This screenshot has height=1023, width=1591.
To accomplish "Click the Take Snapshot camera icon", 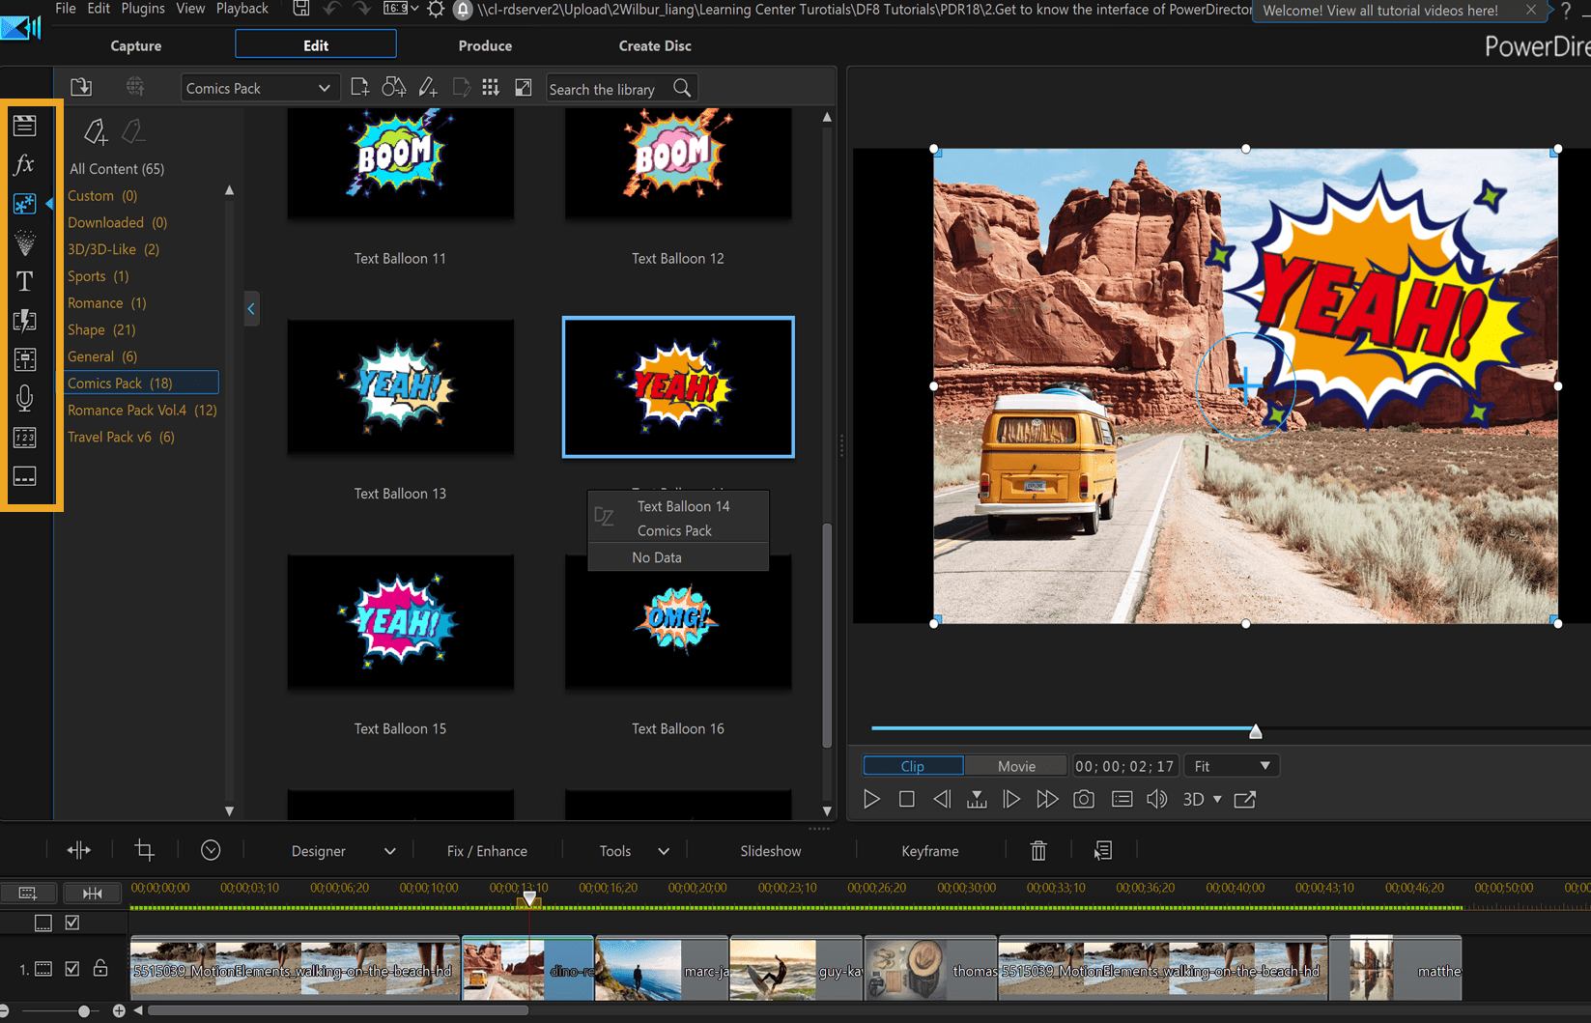I will pyautogui.click(x=1084, y=799).
